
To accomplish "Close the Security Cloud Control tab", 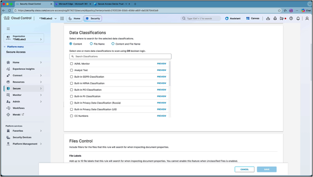I will pyautogui.click(x=51, y=4).
